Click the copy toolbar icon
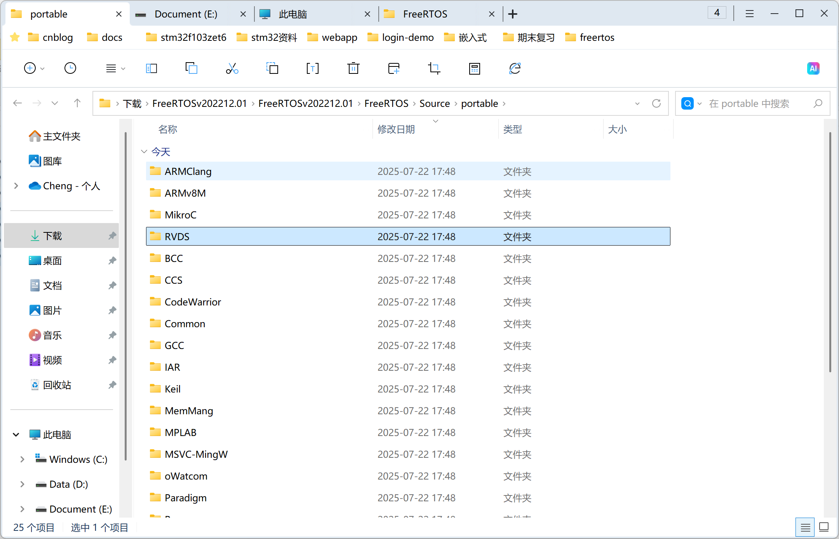This screenshot has height=539, width=839. tap(191, 69)
